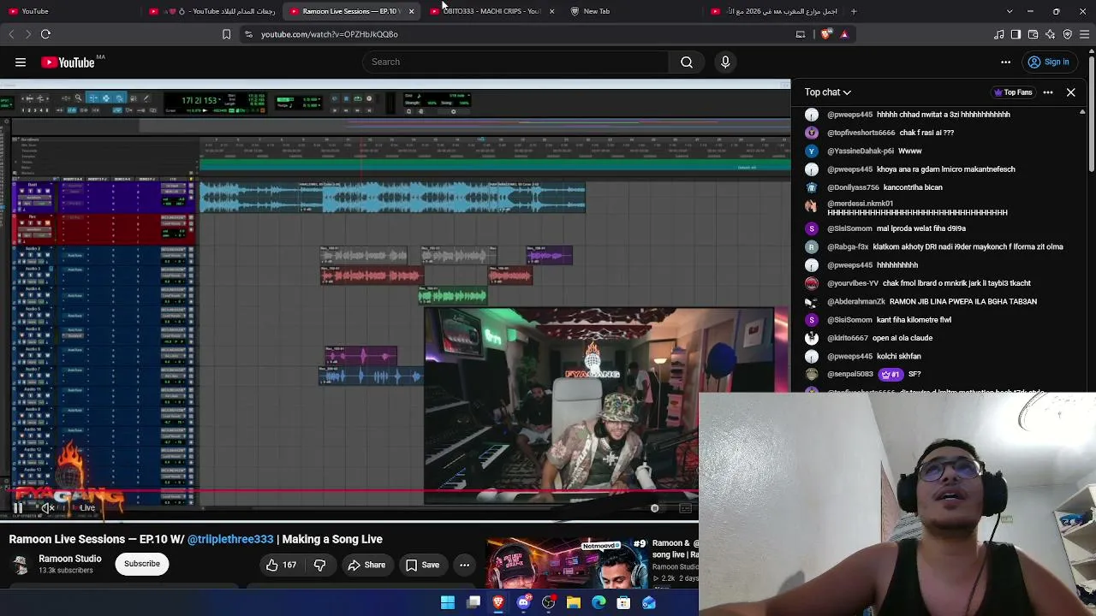Open the Brave Shields lion icon
Screen dimensions: 1096x616
(825, 34)
